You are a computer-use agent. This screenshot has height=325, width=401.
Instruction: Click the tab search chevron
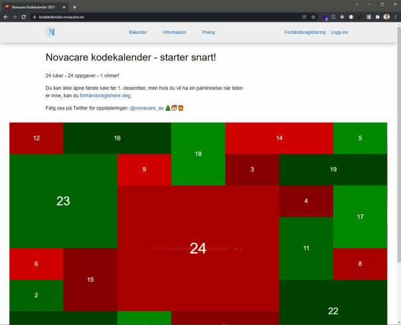(x=357, y=5)
